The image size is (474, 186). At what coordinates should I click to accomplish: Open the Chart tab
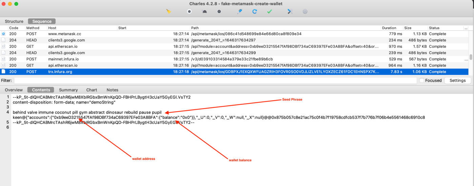point(92,90)
